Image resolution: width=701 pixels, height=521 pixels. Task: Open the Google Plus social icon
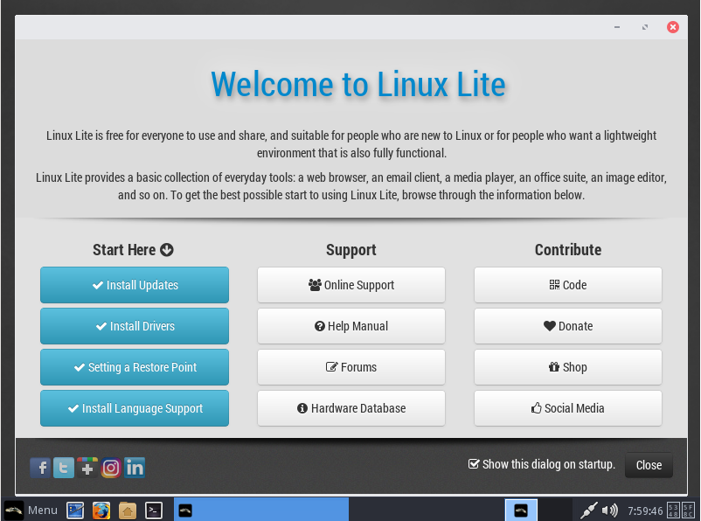(x=87, y=468)
